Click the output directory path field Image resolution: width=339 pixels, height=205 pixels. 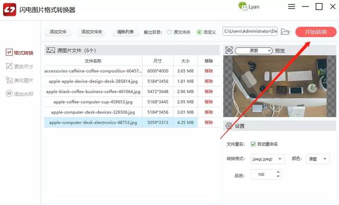(250, 31)
